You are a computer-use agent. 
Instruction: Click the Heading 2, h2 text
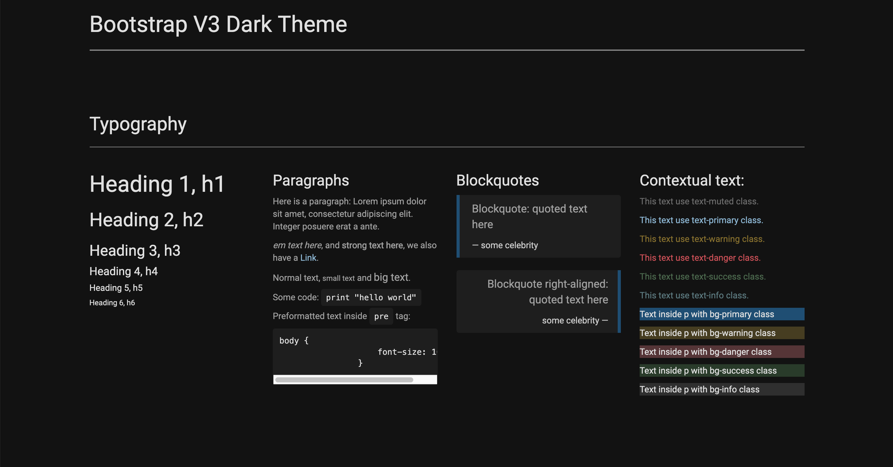click(x=146, y=220)
